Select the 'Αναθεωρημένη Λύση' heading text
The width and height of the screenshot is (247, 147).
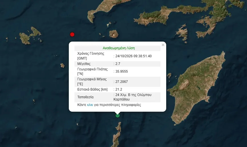pyautogui.click(x=119, y=48)
